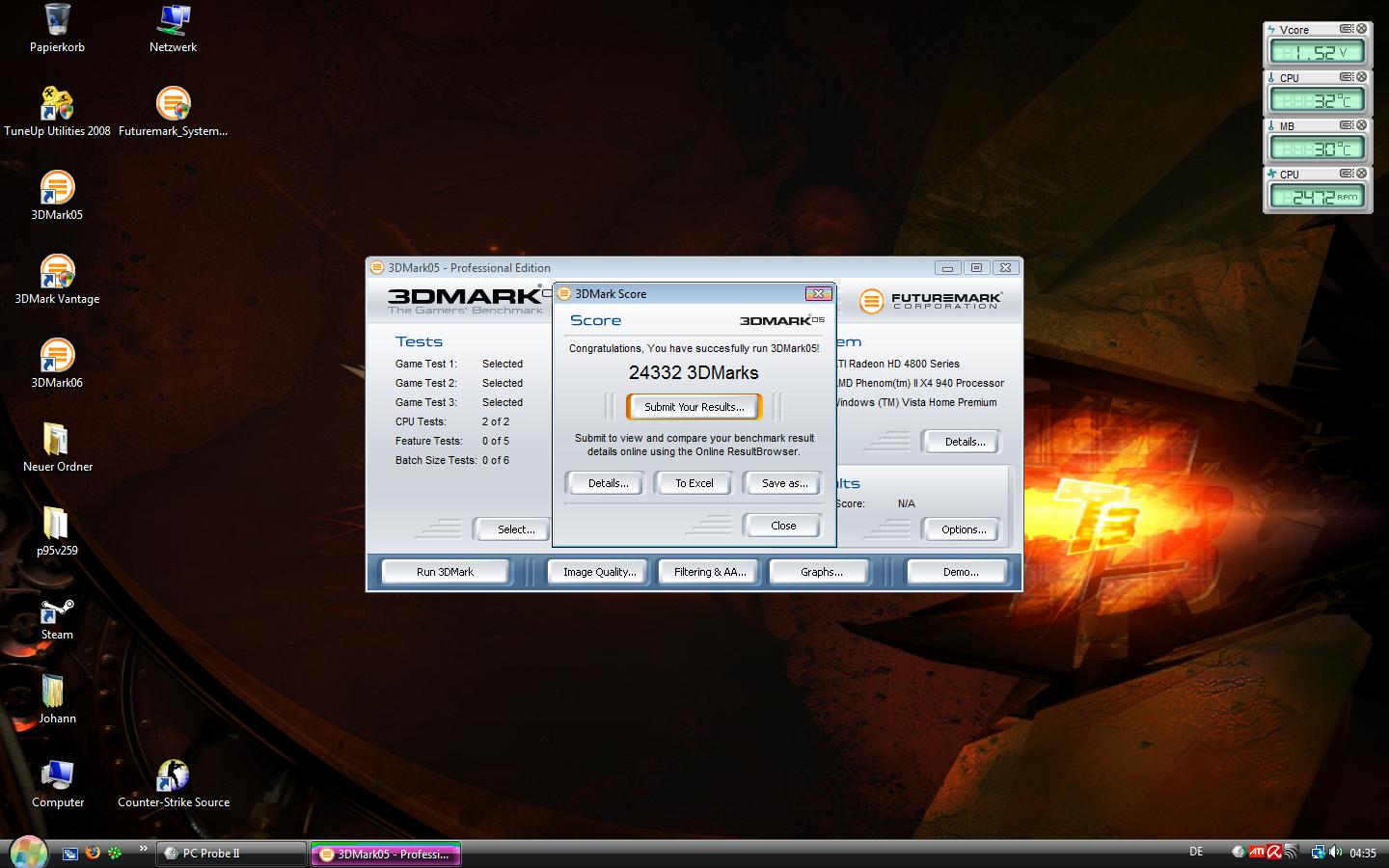Launch Firefox from Quick Launch
This screenshot has width=1389, height=868.
click(93, 853)
